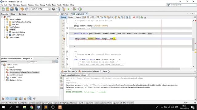The width and height of the screenshot is (197, 110).
Task: Select initComponents() in the Navigator
Action: pyautogui.click(x=15, y=70)
